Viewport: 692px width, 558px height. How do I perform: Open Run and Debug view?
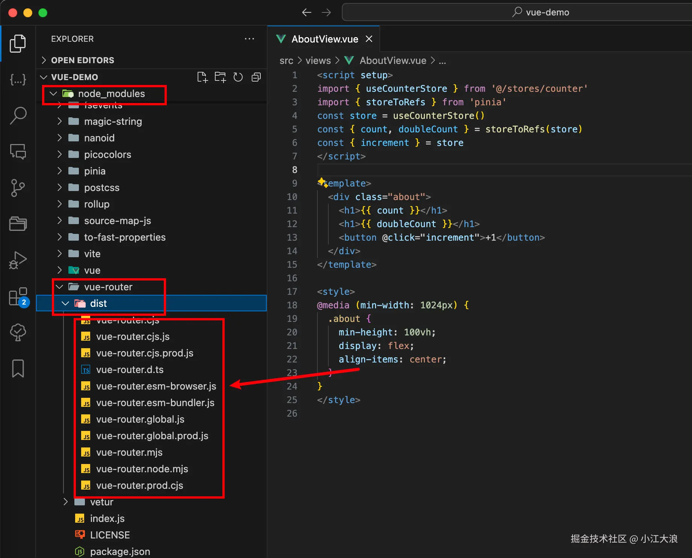tap(18, 260)
